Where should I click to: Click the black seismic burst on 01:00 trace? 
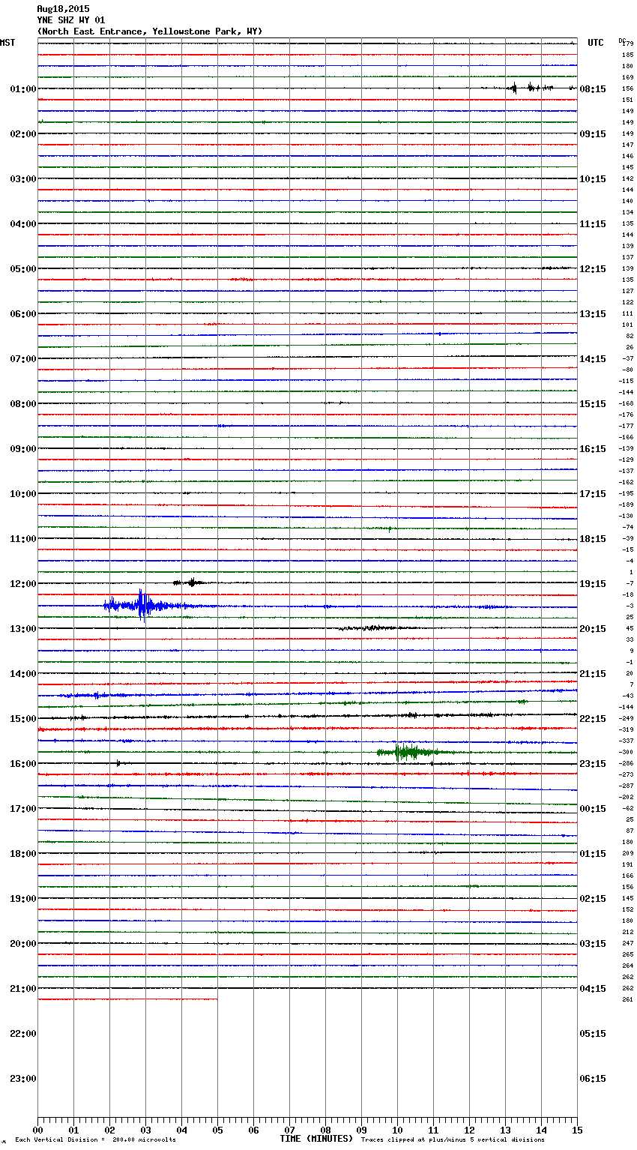pyautogui.click(x=531, y=88)
